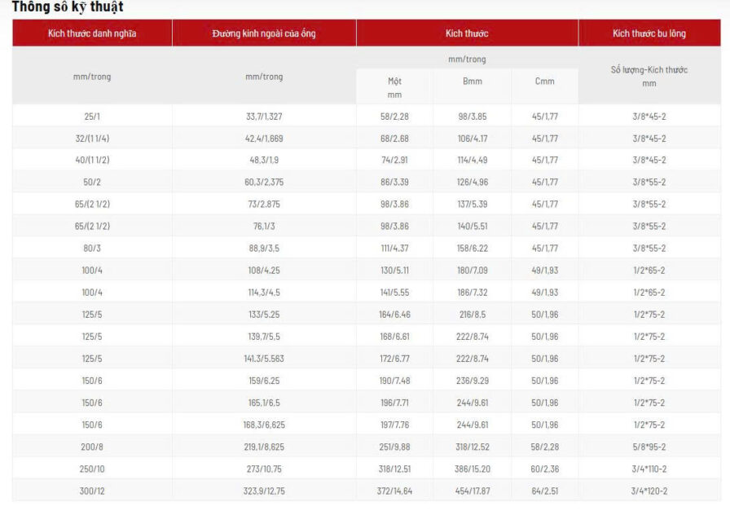This screenshot has height=511, width=730.
Task: Select cell '137/5.39'
Action: 472,204
